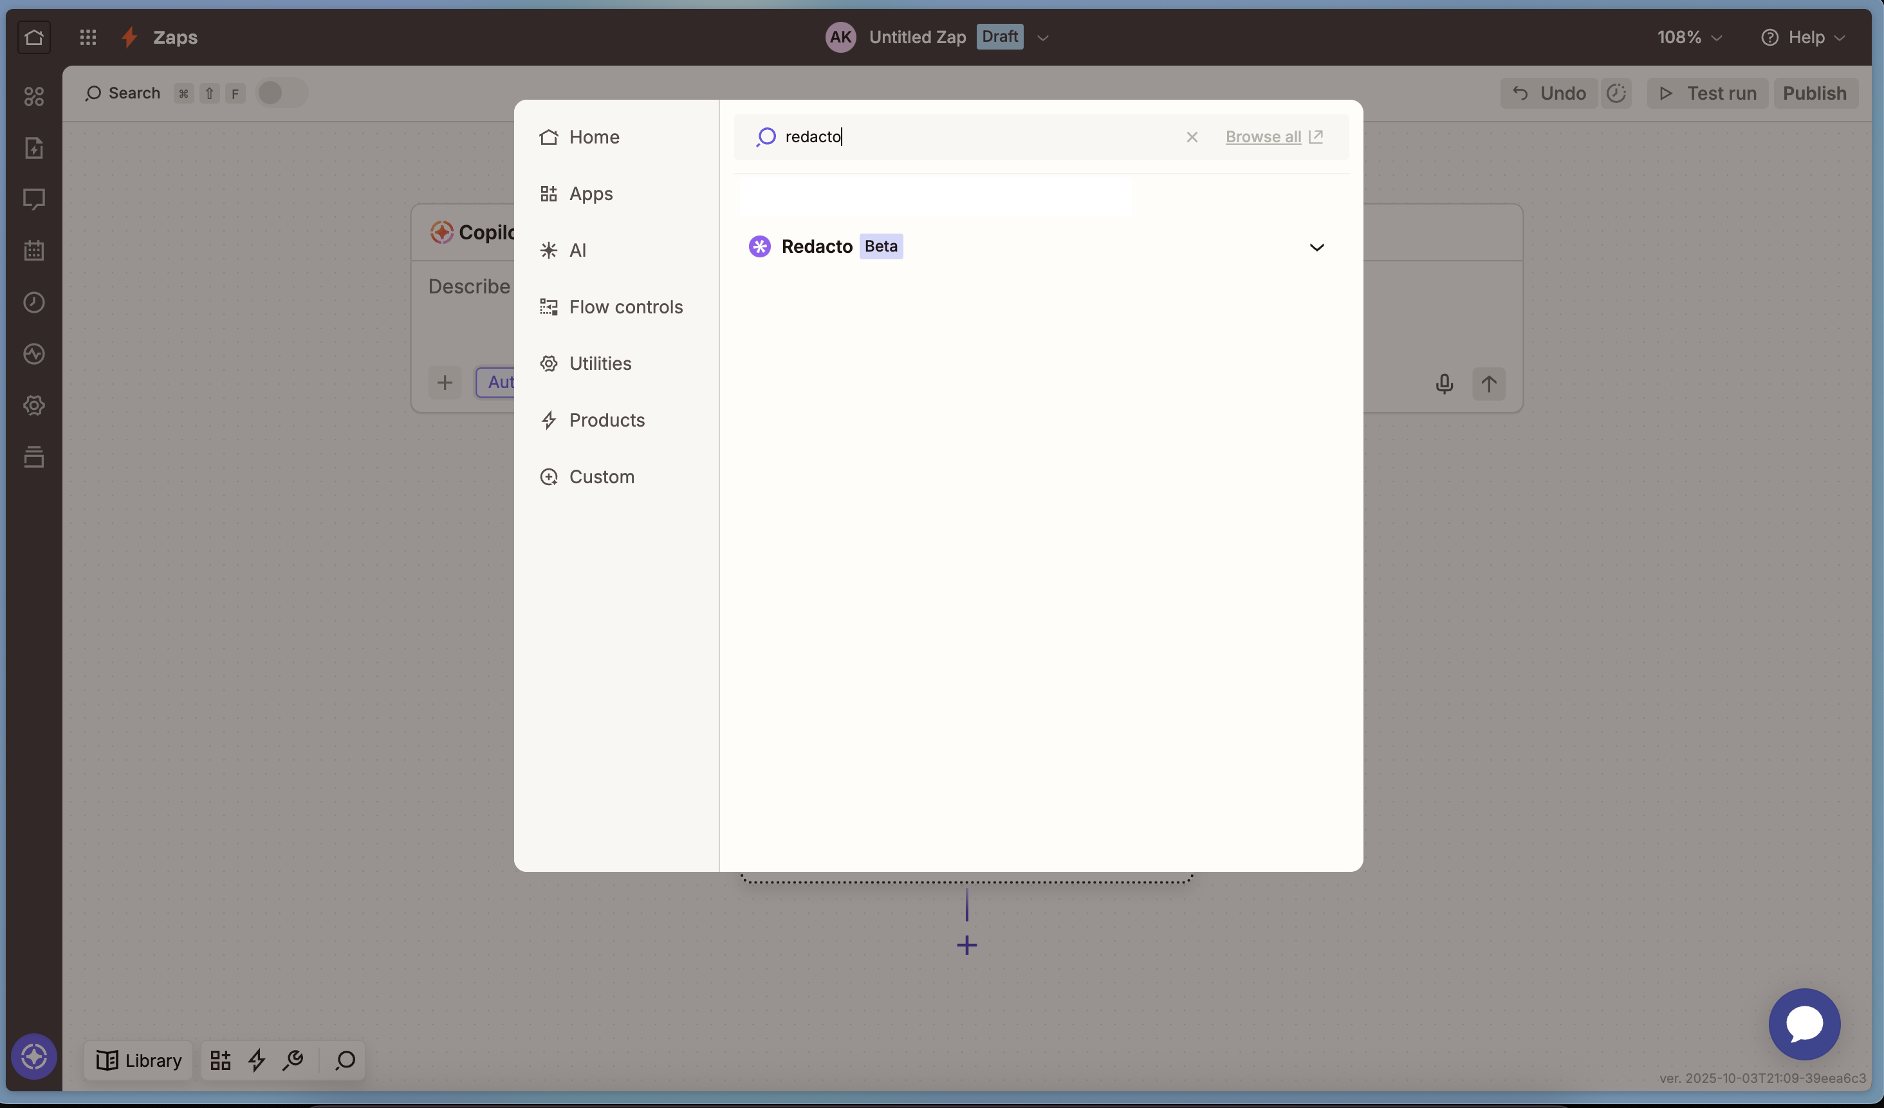The height and width of the screenshot is (1108, 1884).
Task: Open the apps grid launcher icon
Action: (x=88, y=37)
